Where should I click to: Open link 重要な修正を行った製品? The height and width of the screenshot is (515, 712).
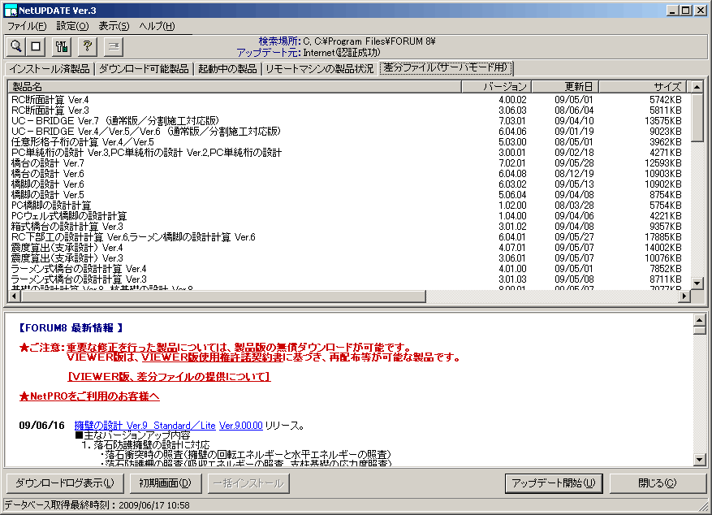coord(122,348)
